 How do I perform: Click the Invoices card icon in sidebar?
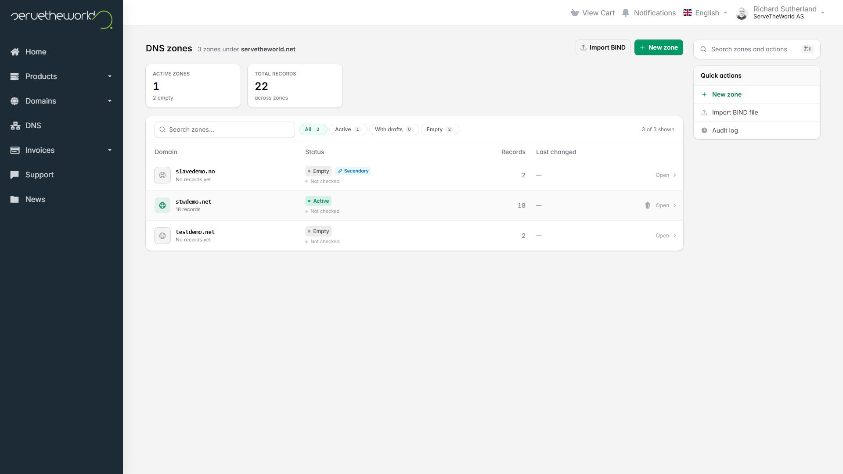pyautogui.click(x=15, y=150)
